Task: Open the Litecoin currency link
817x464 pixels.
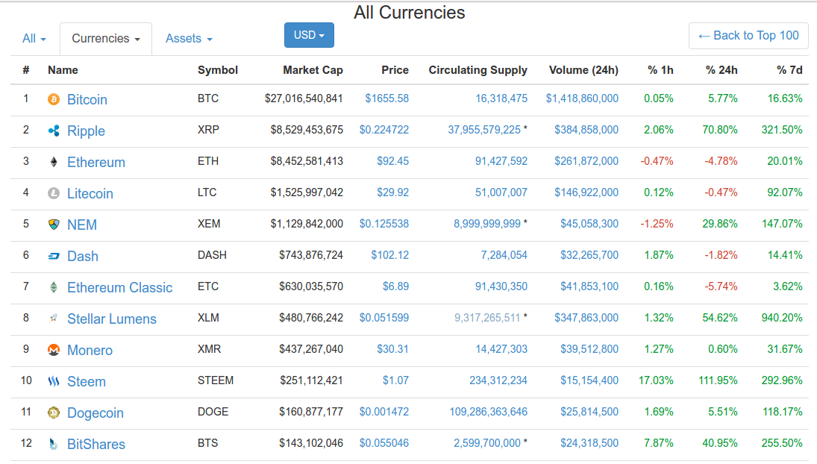Action: tap(90, 194)
